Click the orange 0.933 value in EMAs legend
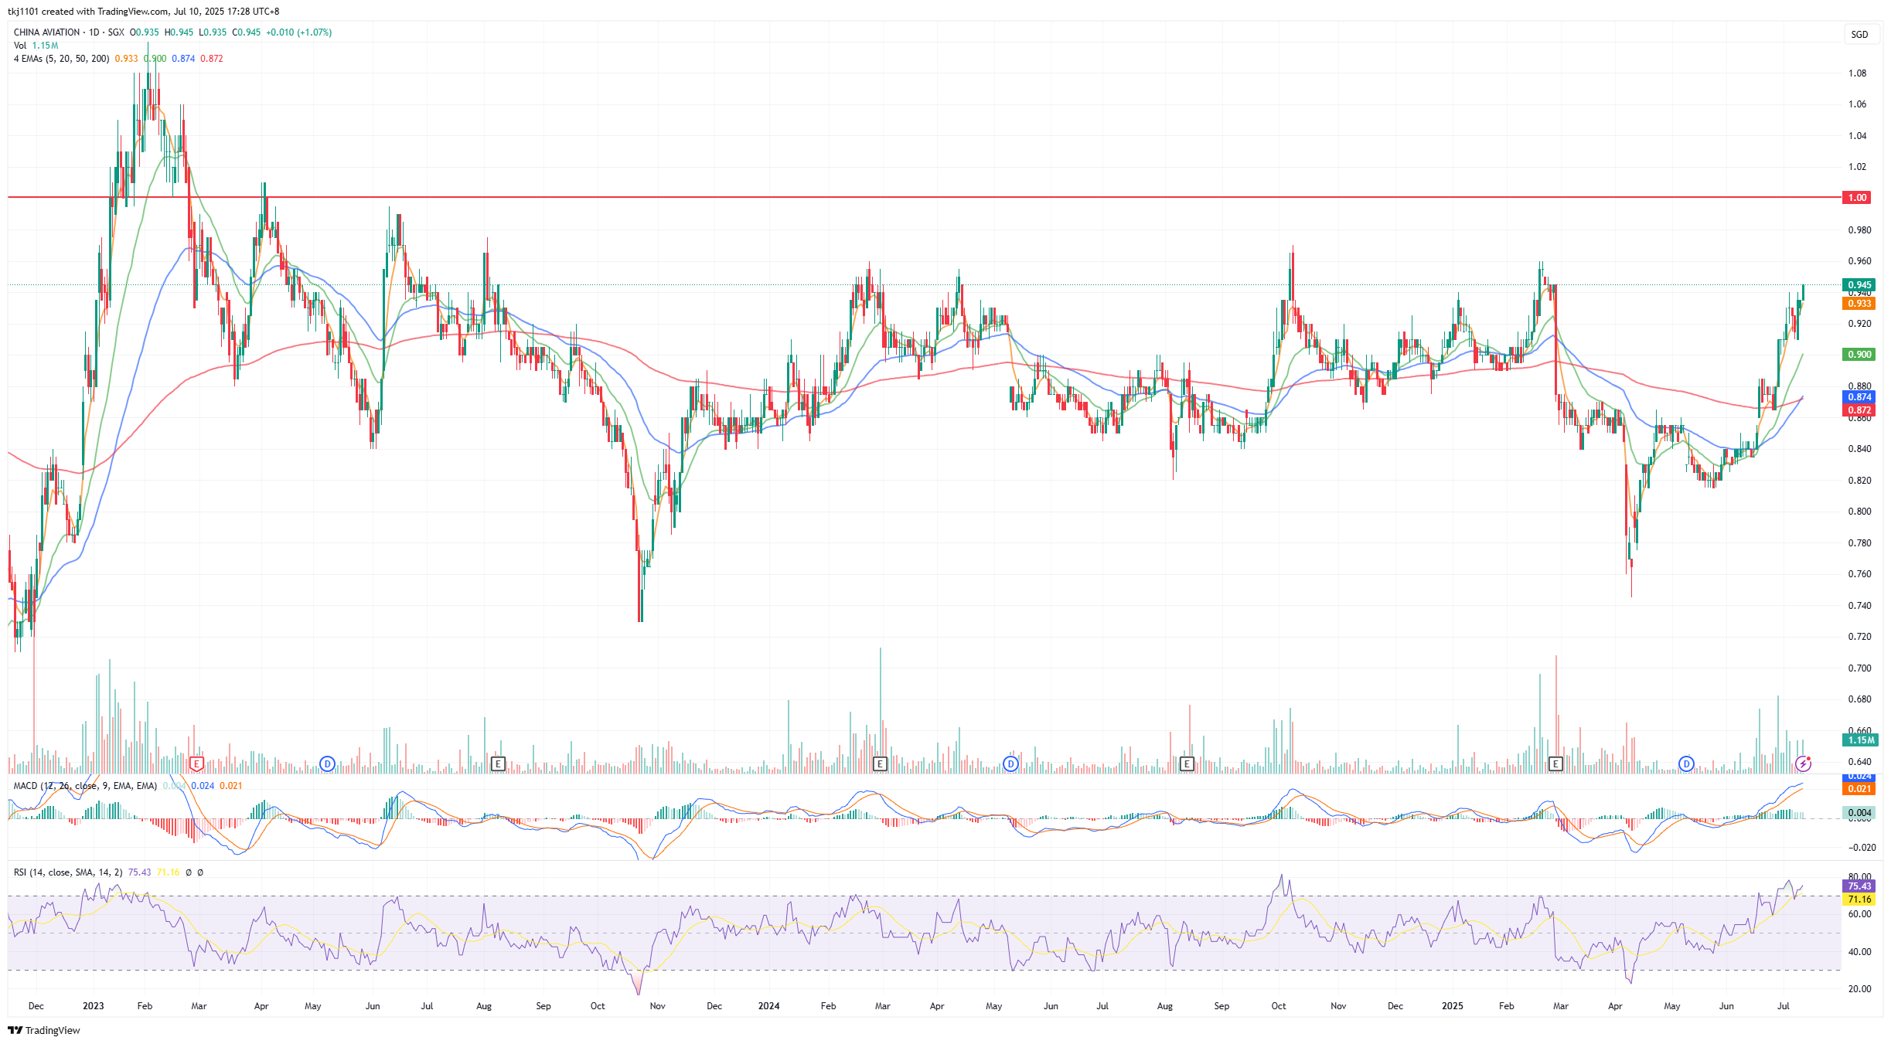The height and width of the screenshot is (1044, 1891). [x=126, y=59]
